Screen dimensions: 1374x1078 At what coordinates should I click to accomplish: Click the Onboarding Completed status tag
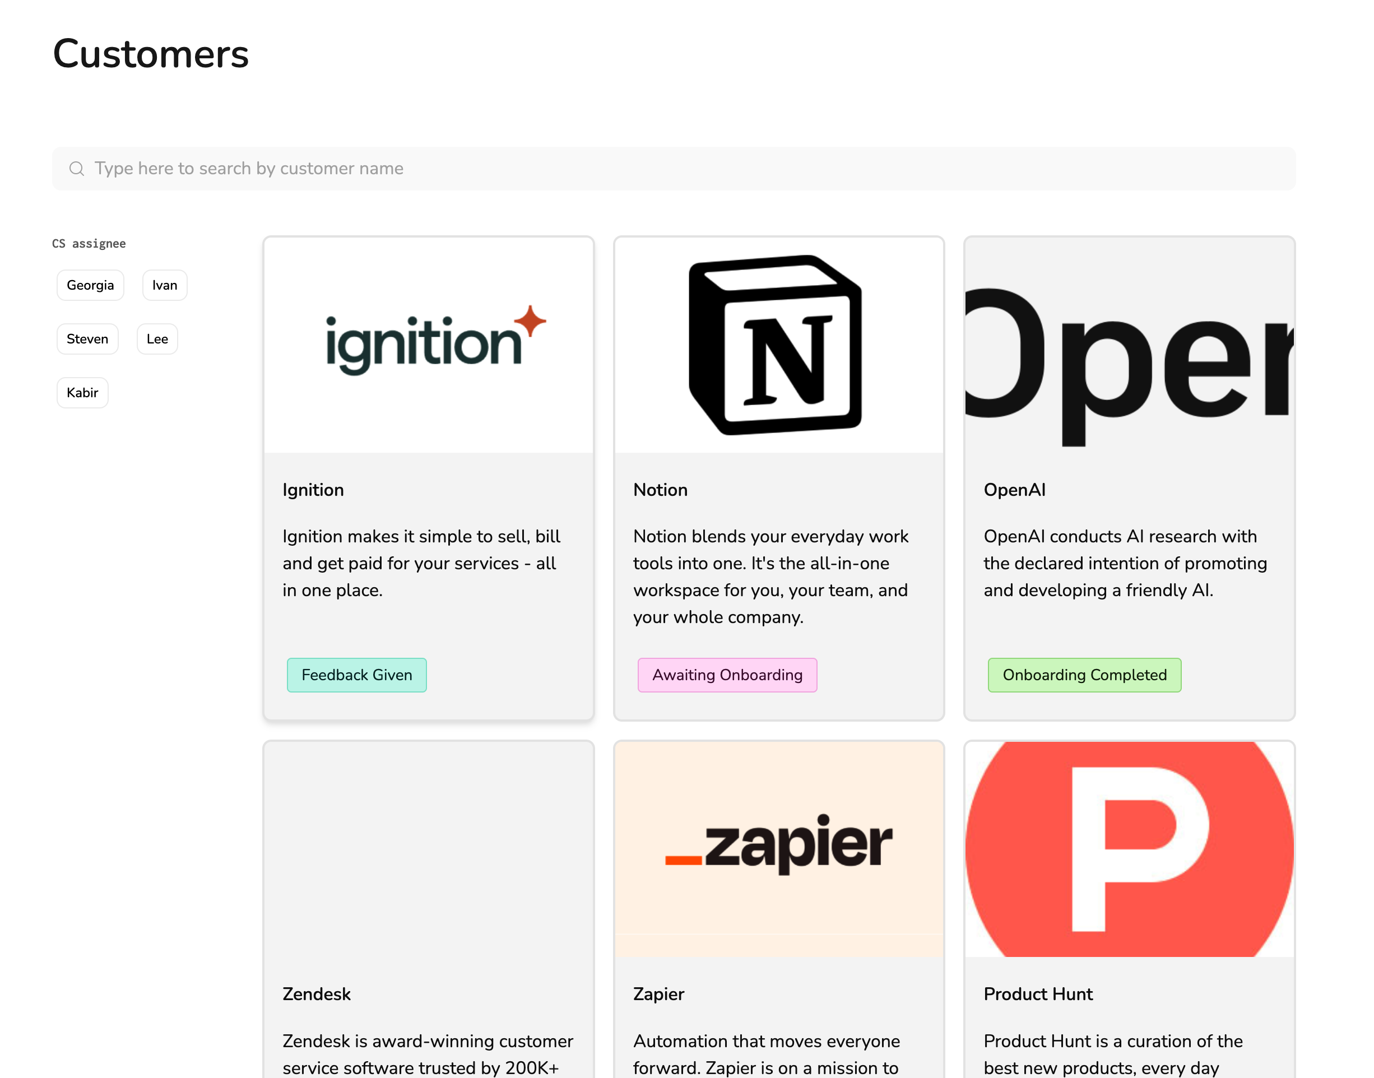1084,675
